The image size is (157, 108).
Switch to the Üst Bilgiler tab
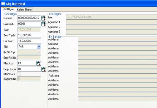[x=9, y=9]
